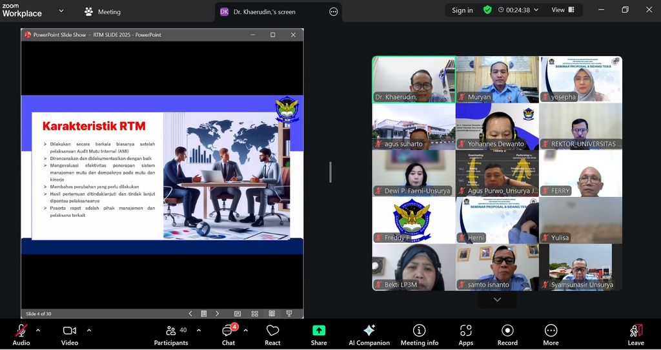Toggle the Participants list panel

(170, 335)
